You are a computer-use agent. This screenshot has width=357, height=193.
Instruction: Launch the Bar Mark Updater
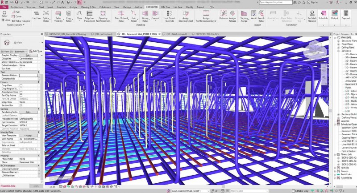312,16
